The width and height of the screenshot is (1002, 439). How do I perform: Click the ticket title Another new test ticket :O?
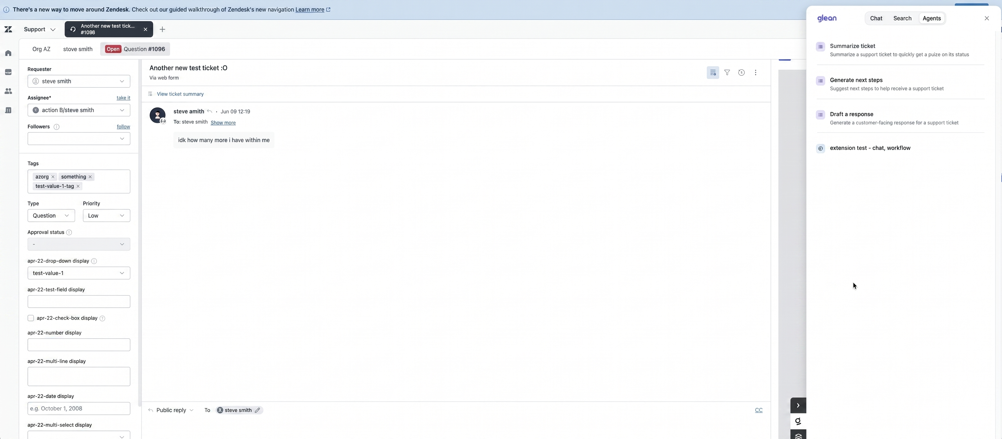tap(188, 68)
